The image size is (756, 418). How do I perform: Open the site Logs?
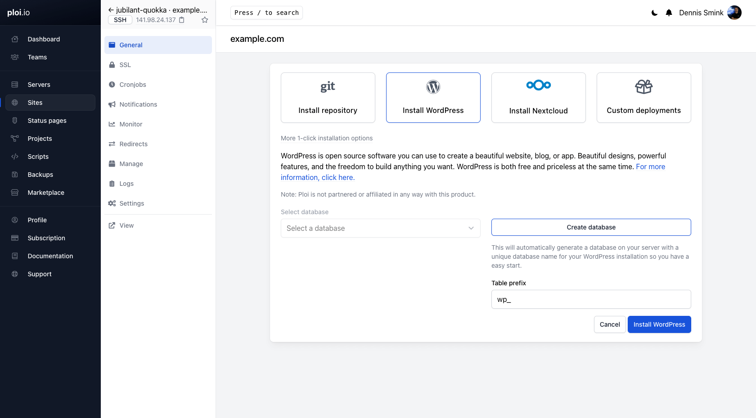click(x=126, y=184)
